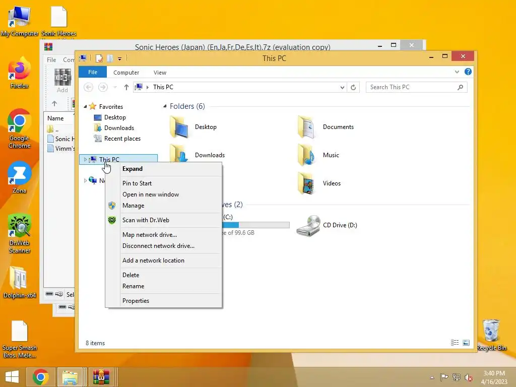The width and height of the screenshot is (516, 387).
Task: Select Recent places under Favorites
Action: (117, 139)
